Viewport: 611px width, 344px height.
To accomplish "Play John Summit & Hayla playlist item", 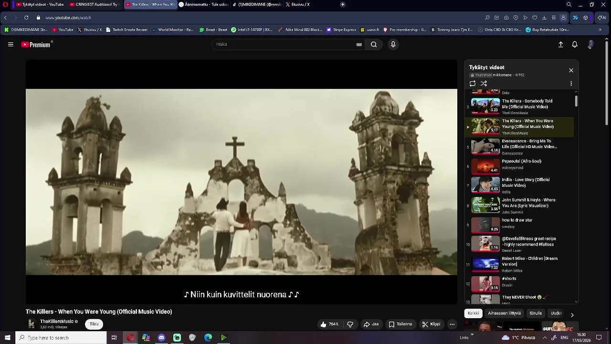I will [519, 205].
